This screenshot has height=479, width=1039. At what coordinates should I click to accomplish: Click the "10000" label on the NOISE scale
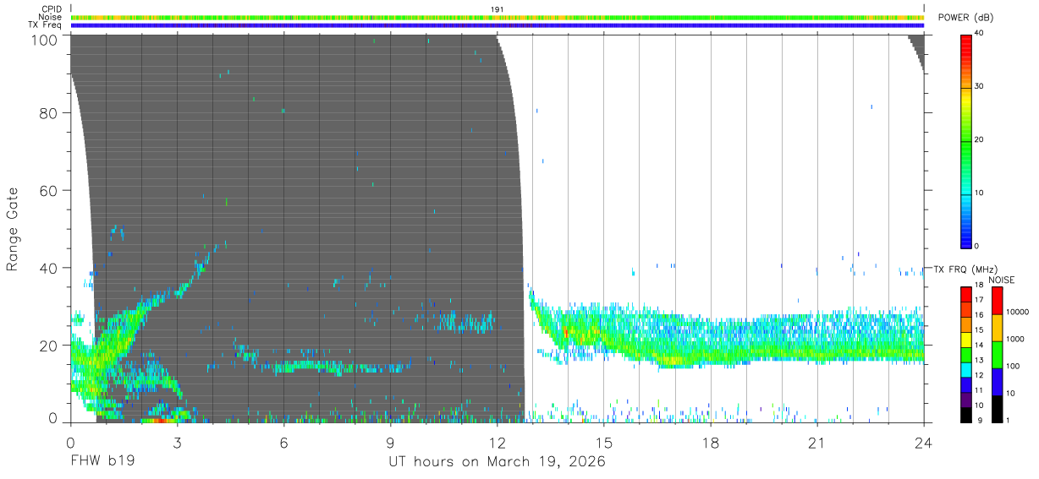point(1018,313)
